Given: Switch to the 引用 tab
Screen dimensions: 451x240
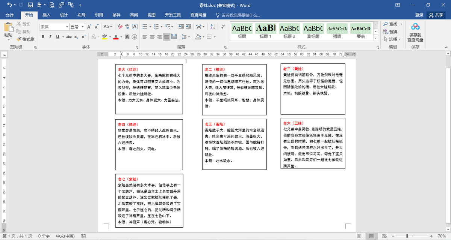Looking at the screenshot, I should click(99, 15).
